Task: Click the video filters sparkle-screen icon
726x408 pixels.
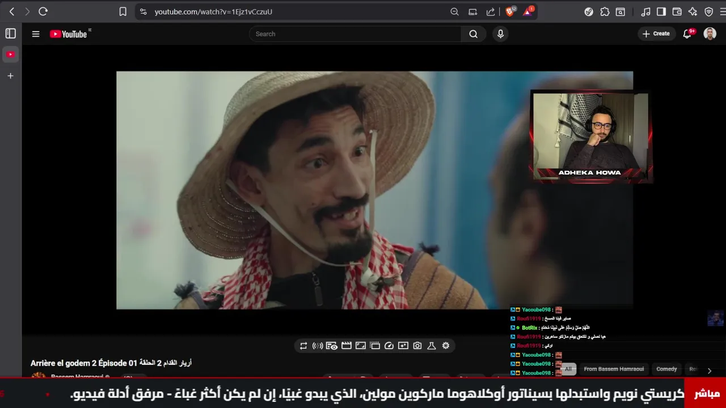Action: click(403, 346)
